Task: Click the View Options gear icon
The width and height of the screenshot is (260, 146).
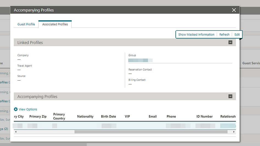Action: [x=16, y=109]
